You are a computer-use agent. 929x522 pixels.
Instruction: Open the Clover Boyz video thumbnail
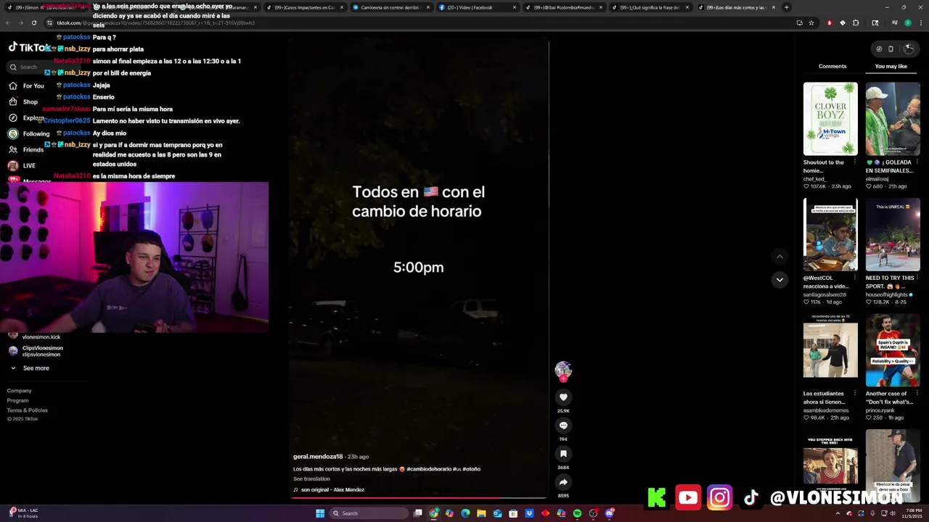point(830,118)
